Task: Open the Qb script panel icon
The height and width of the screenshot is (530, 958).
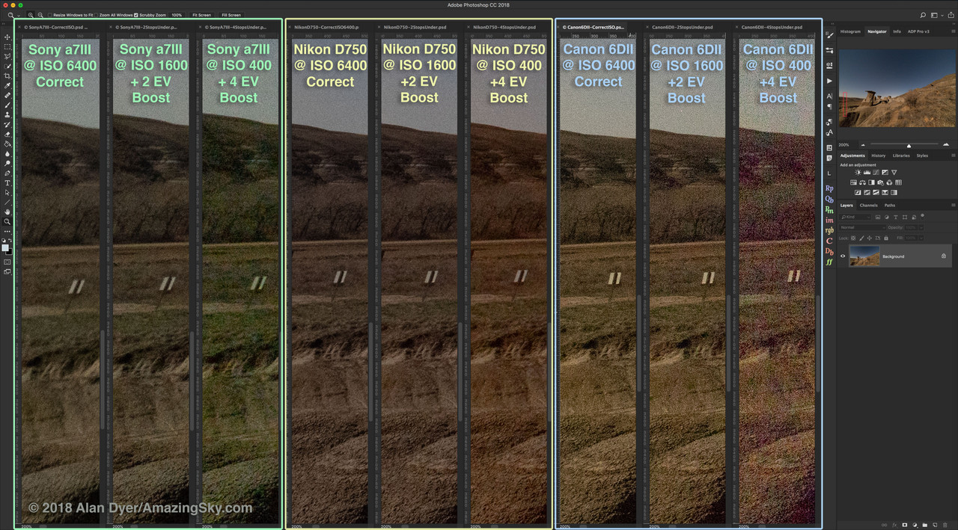Action: [x=829, y=199]
